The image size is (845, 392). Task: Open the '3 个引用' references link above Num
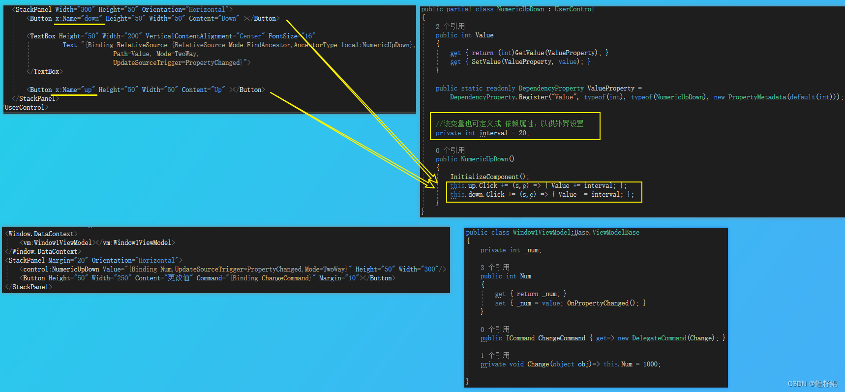[495, 267]
